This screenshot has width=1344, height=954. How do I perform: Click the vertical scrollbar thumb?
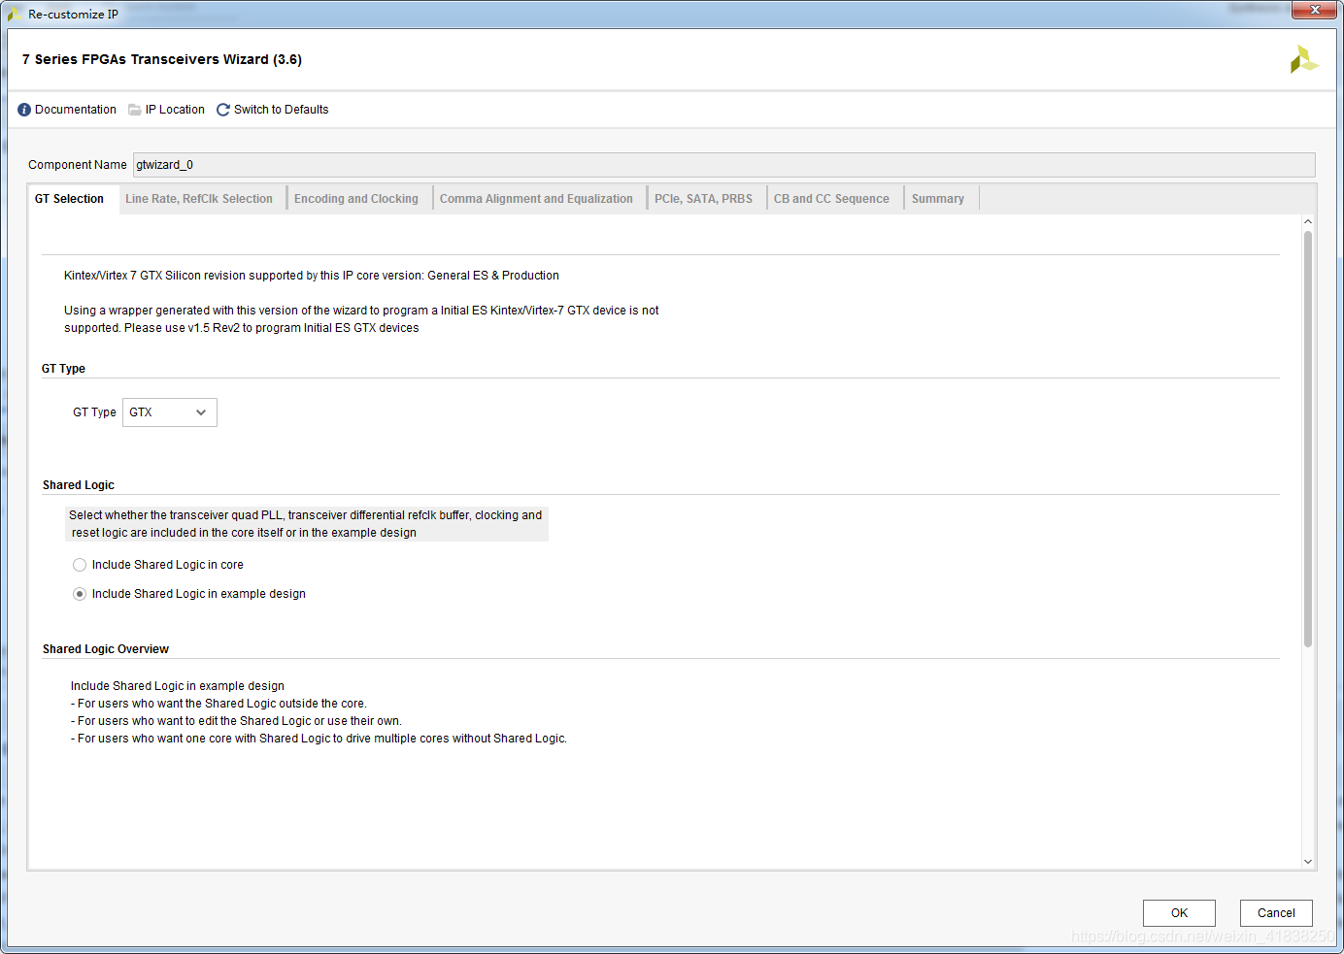point(1308,439)
